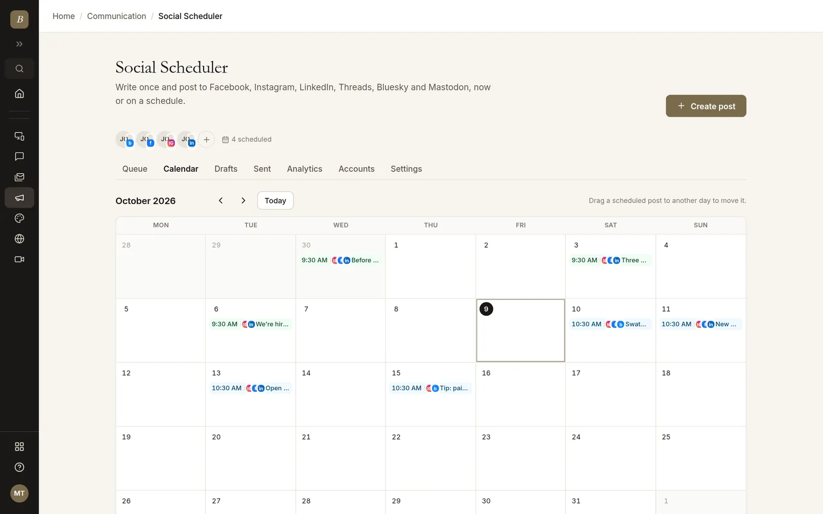Go to next month with right chevron
Screen dimensions: 823x514
[243, 200]
